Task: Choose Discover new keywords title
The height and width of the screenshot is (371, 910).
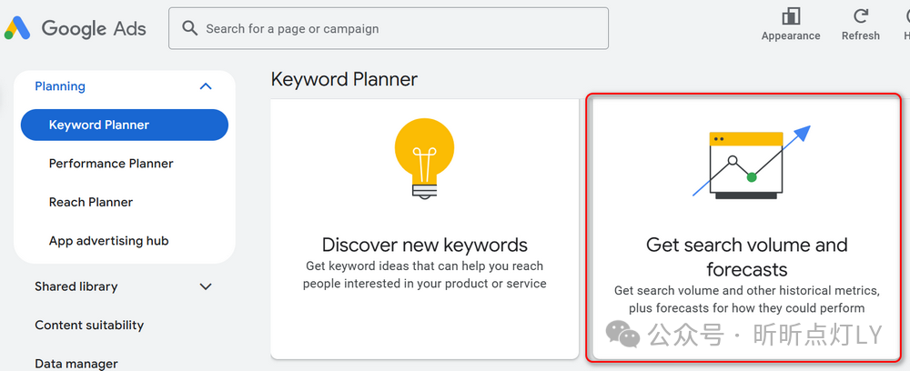Action: (424, 245)
